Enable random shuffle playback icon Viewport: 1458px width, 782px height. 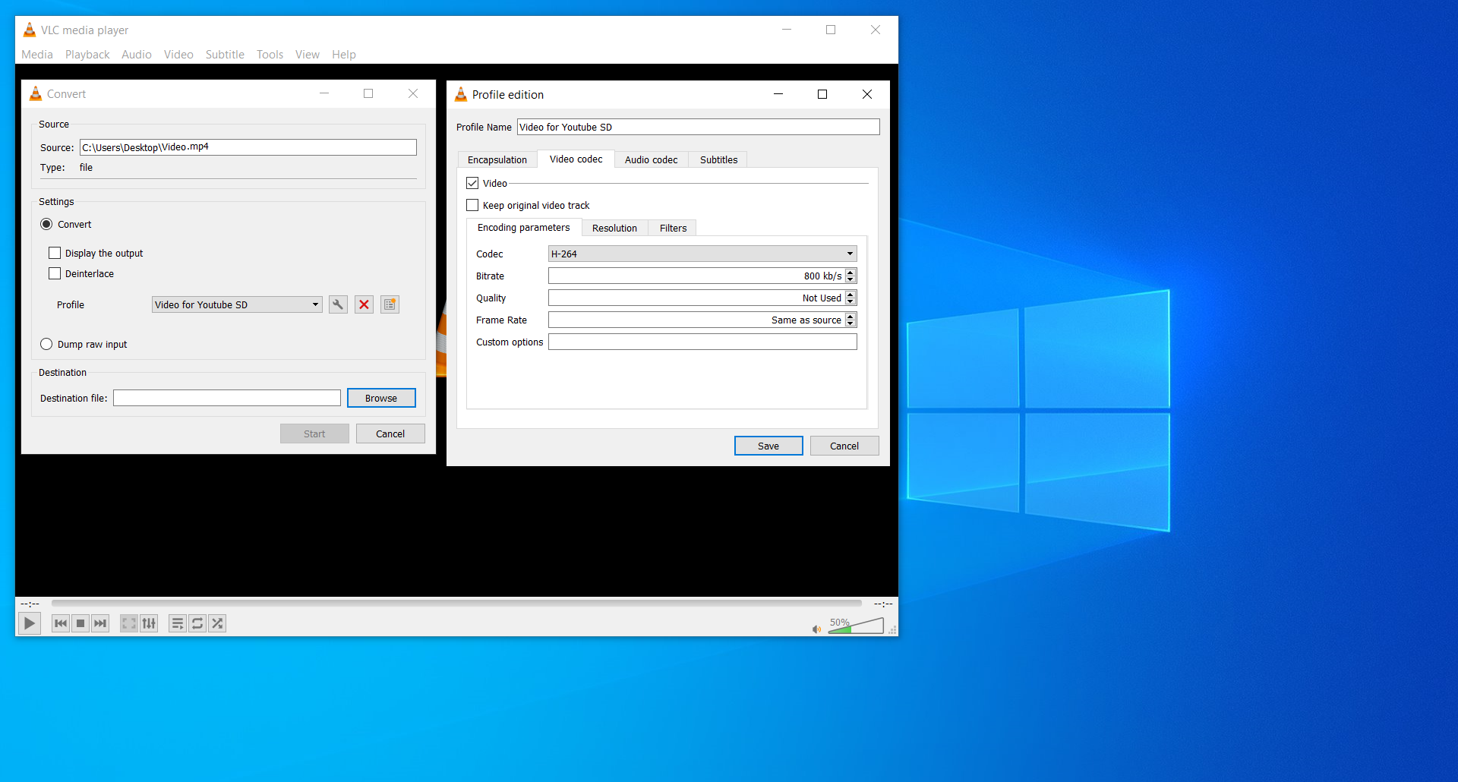pyautogui.click(x=217, y=623)
